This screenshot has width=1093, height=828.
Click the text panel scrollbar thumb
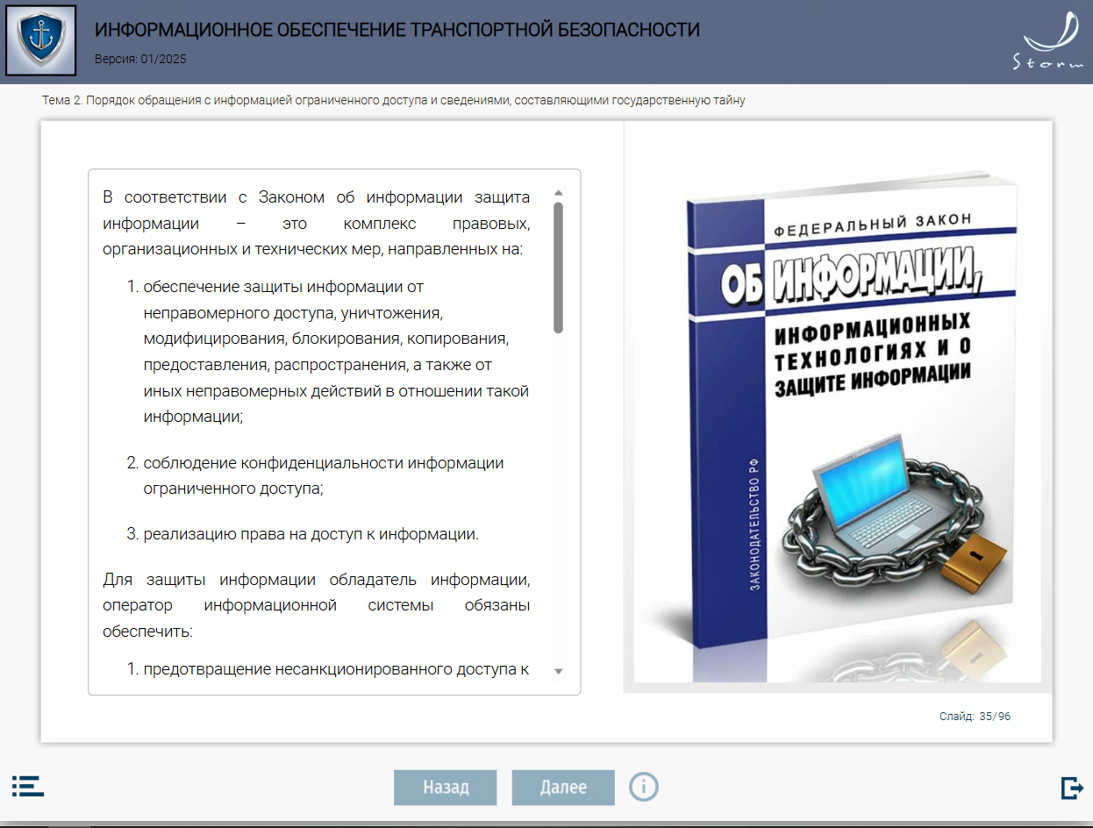[x=559, y=268]
